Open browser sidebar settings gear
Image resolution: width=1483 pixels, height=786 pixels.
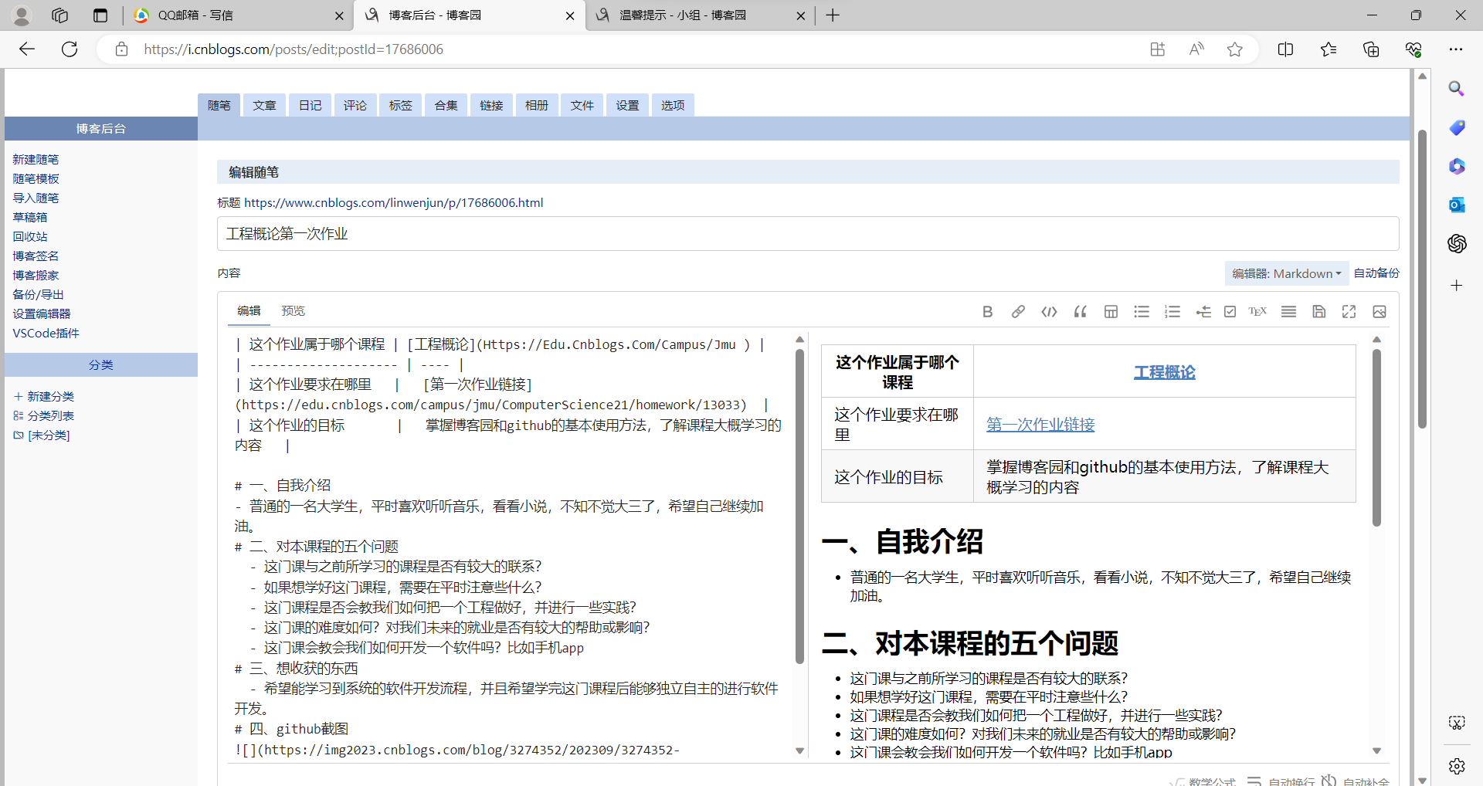pos(1456,766)
